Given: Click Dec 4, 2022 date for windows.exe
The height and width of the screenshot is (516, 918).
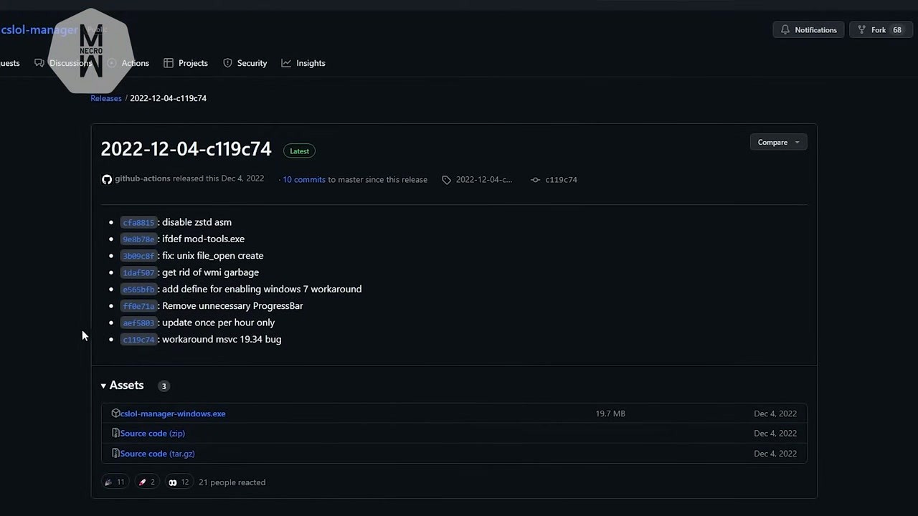Looking at the screenshot, I should 775,414.
